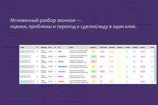Open ЗВОНОК link in the long_call row
Viewport: 158px width, 105px height.
[28, 61]
